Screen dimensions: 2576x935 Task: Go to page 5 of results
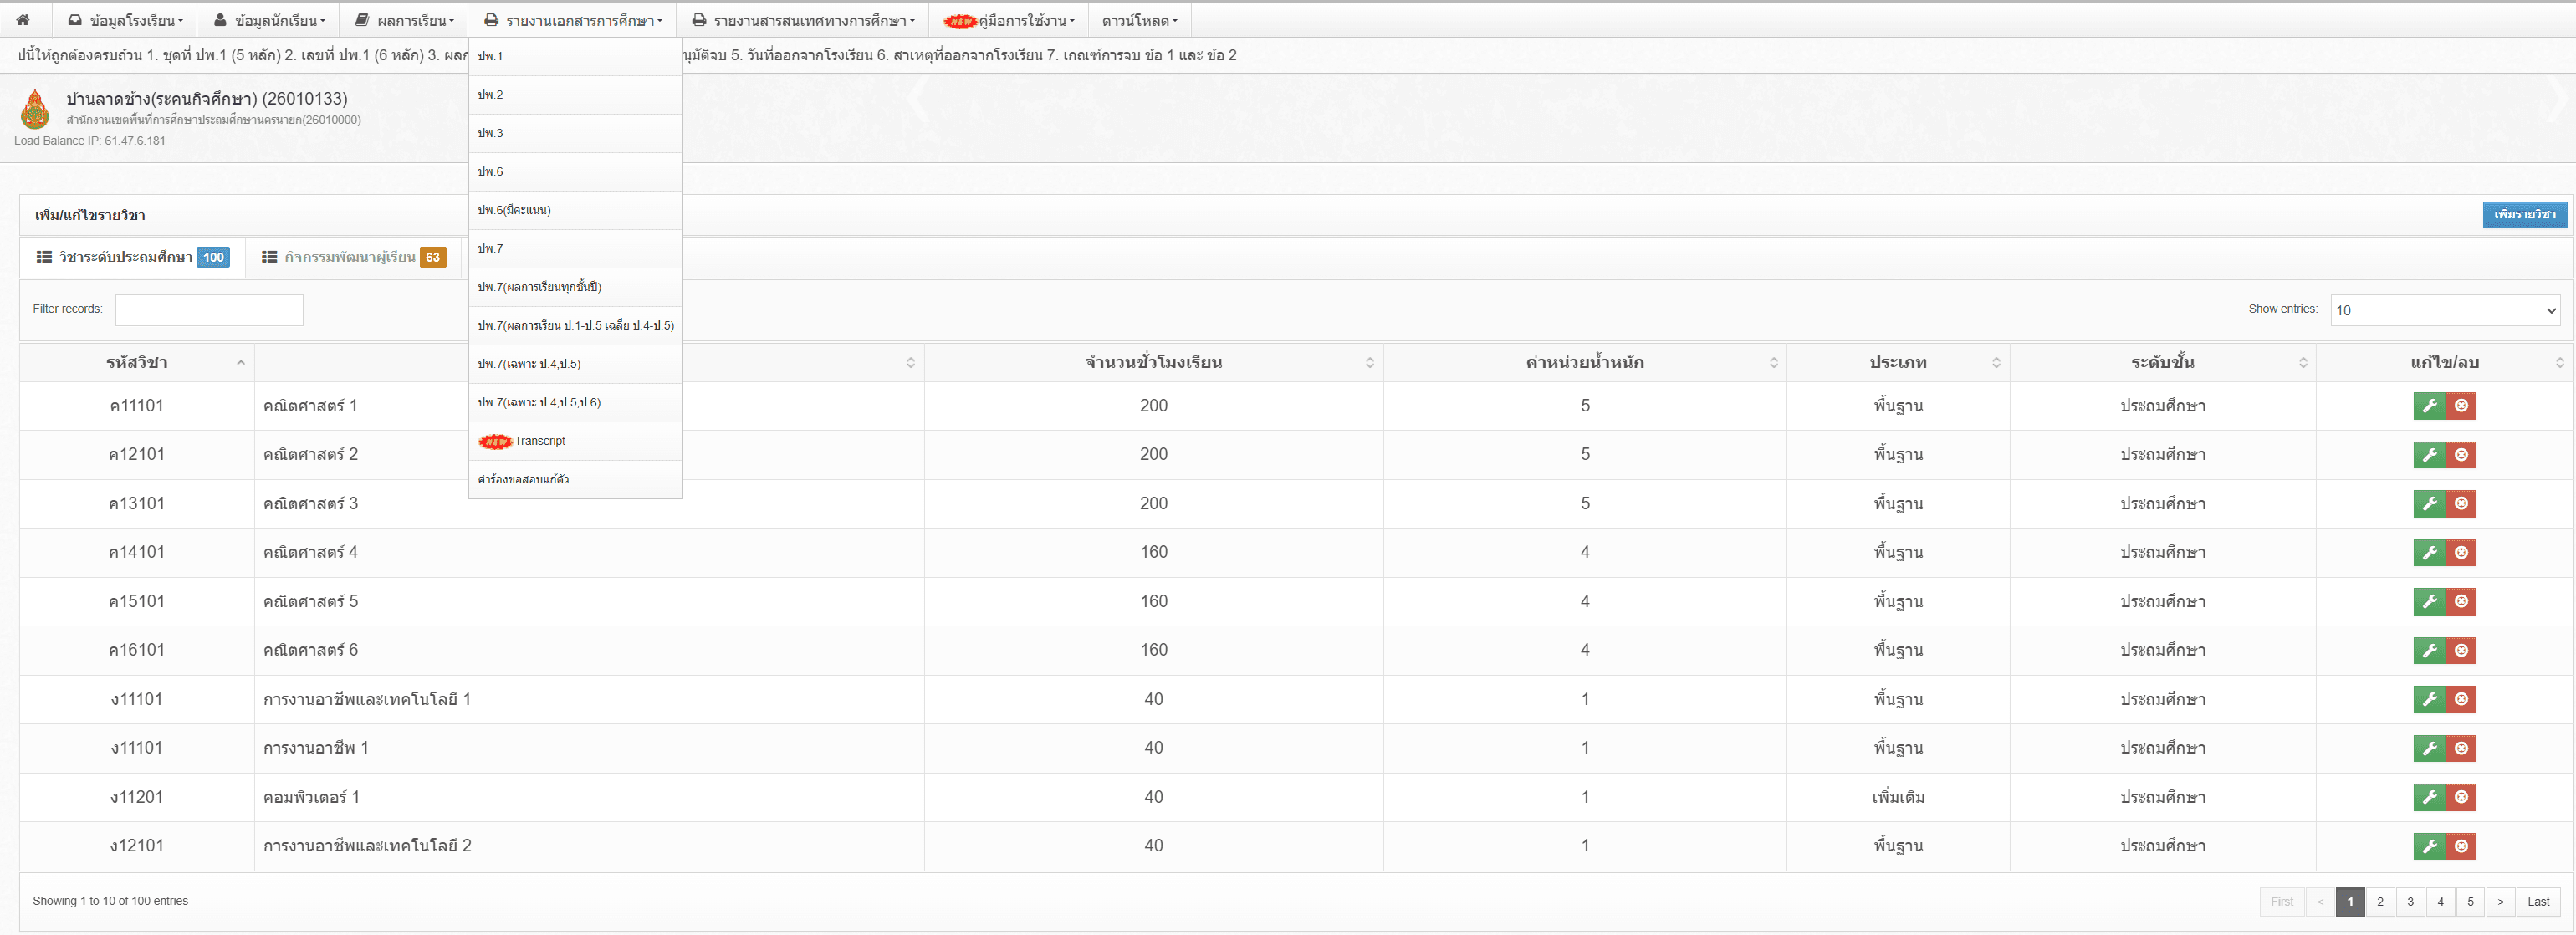click(x=2470, y=902)
